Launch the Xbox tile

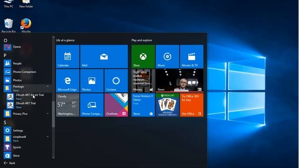143,56
